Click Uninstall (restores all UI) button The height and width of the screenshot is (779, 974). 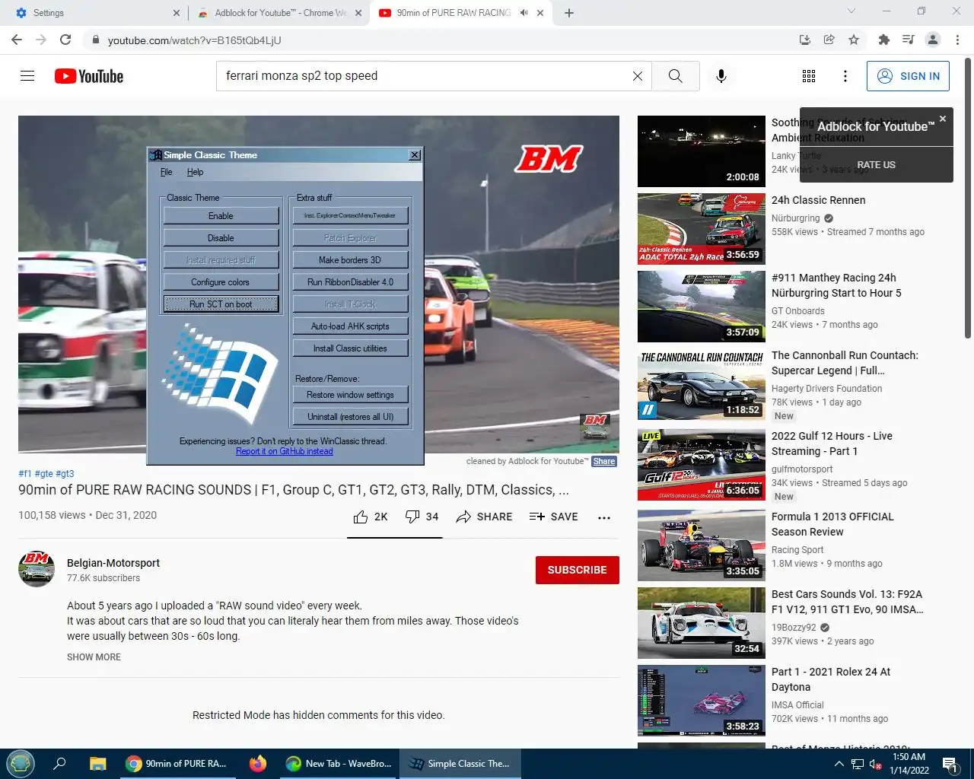(x=350, y=417)
